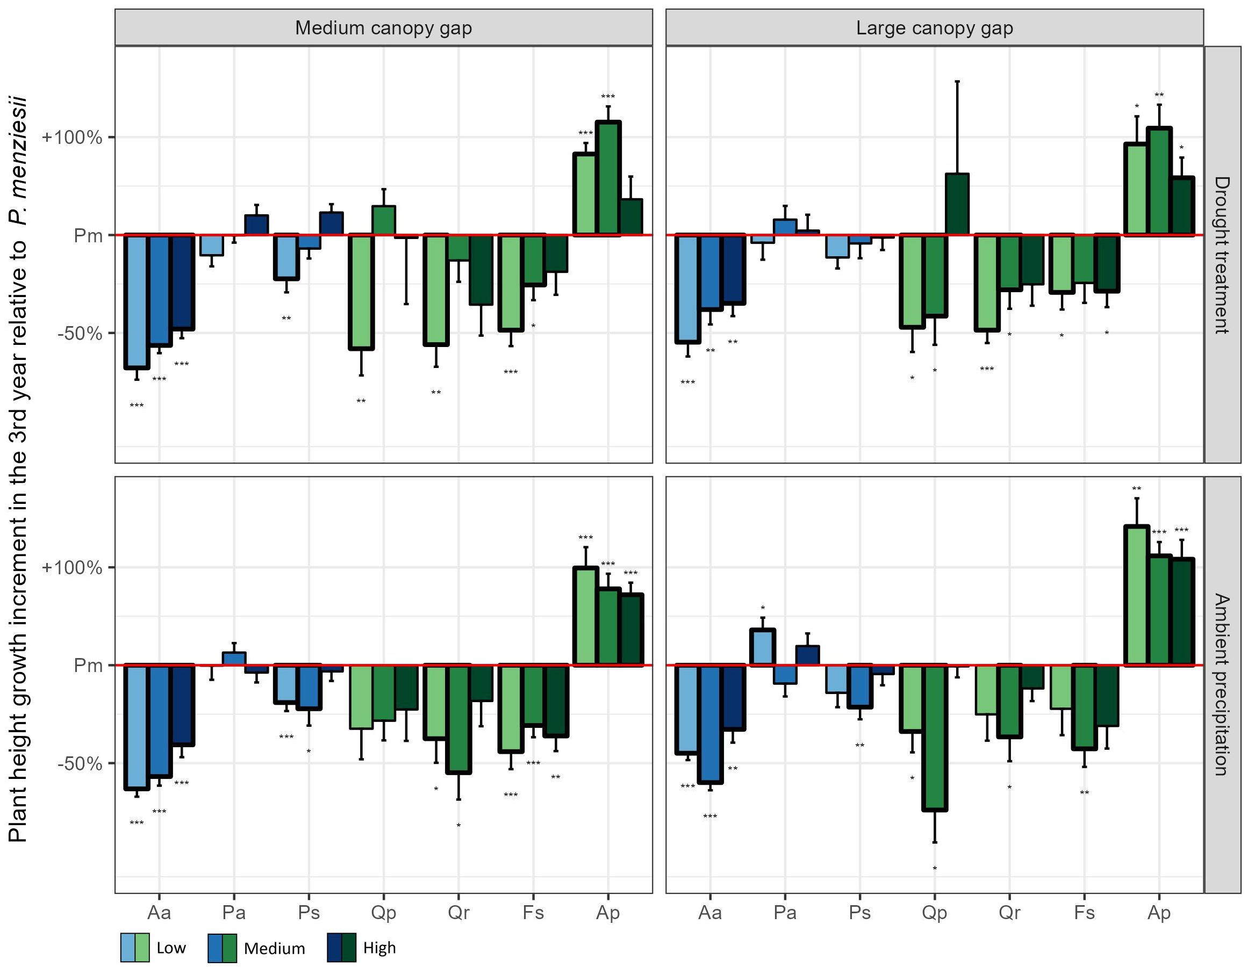Click the Medium legend color swatch

click(223, 948)
